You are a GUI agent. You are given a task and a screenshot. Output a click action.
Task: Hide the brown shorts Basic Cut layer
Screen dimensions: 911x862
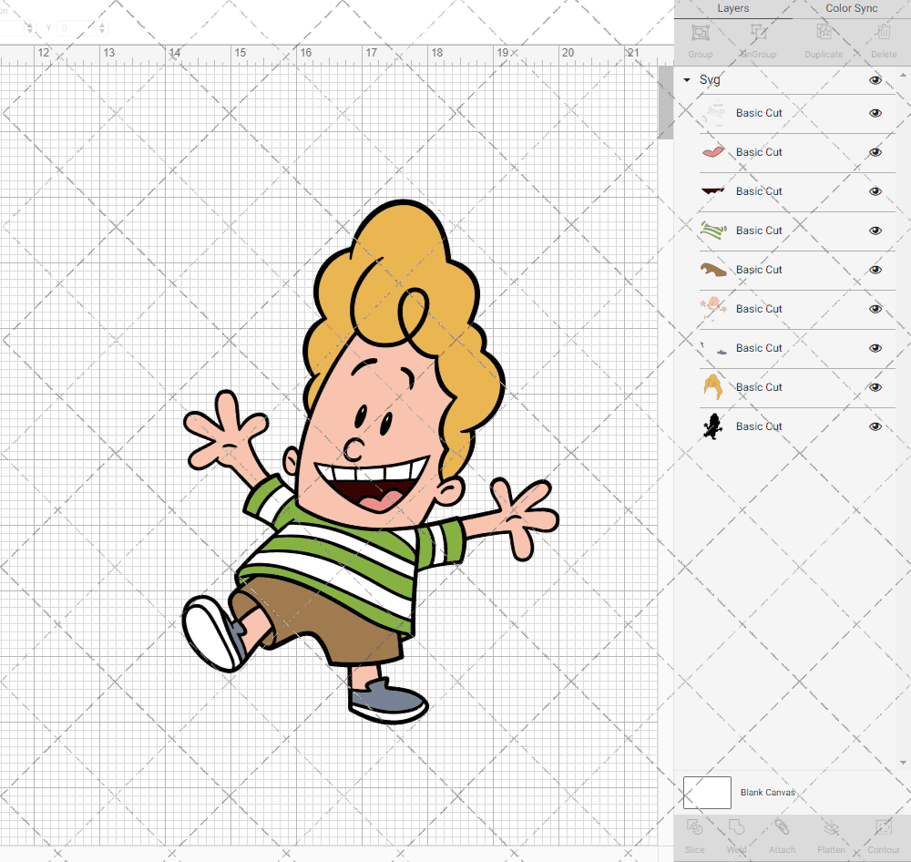point(875,270)
